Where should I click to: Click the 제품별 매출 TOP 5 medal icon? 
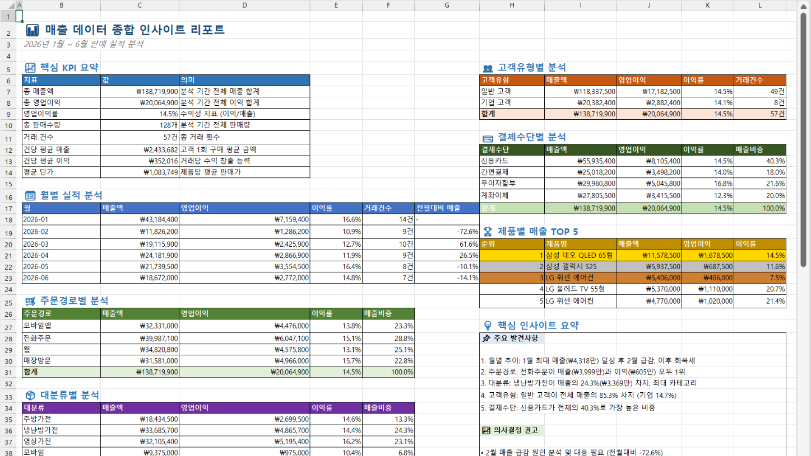488,232
